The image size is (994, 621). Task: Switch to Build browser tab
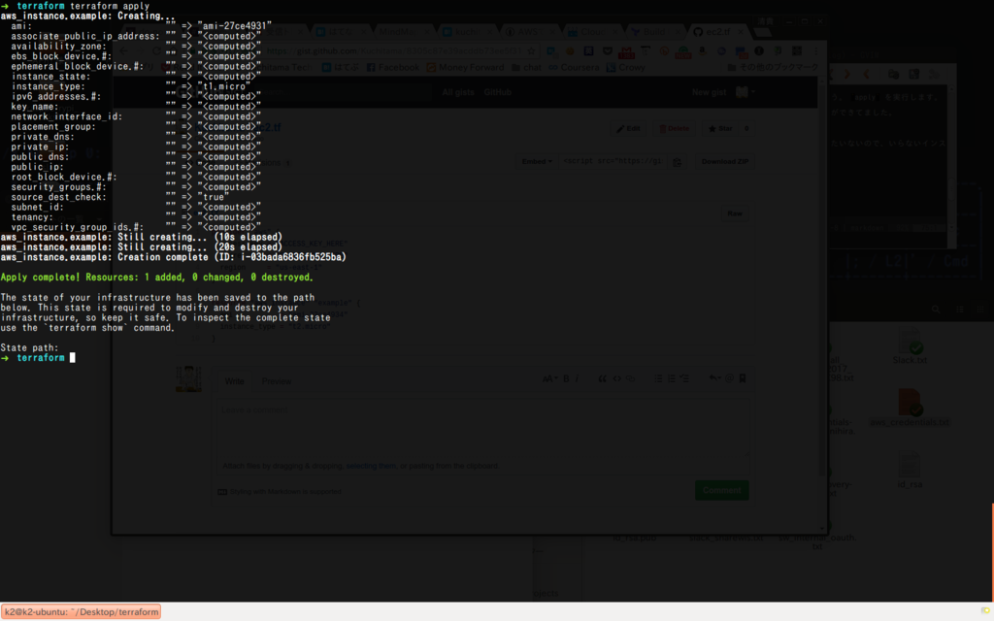(x=654, y=32)
